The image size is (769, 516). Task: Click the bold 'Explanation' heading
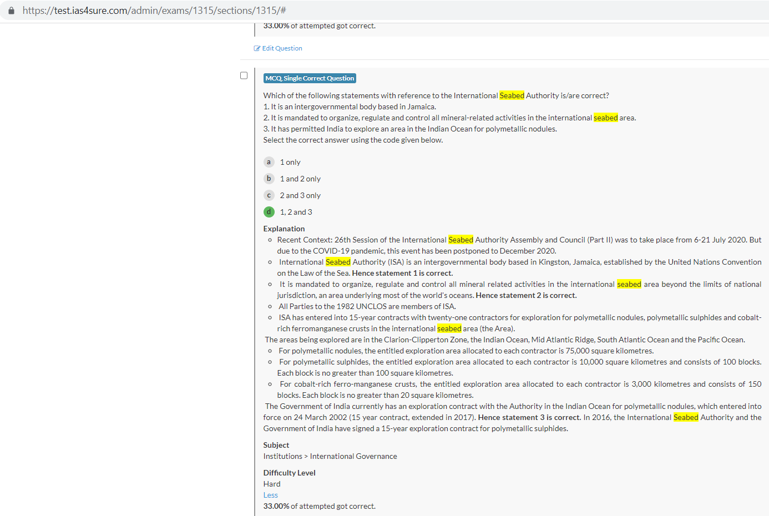tap(284, 229)
